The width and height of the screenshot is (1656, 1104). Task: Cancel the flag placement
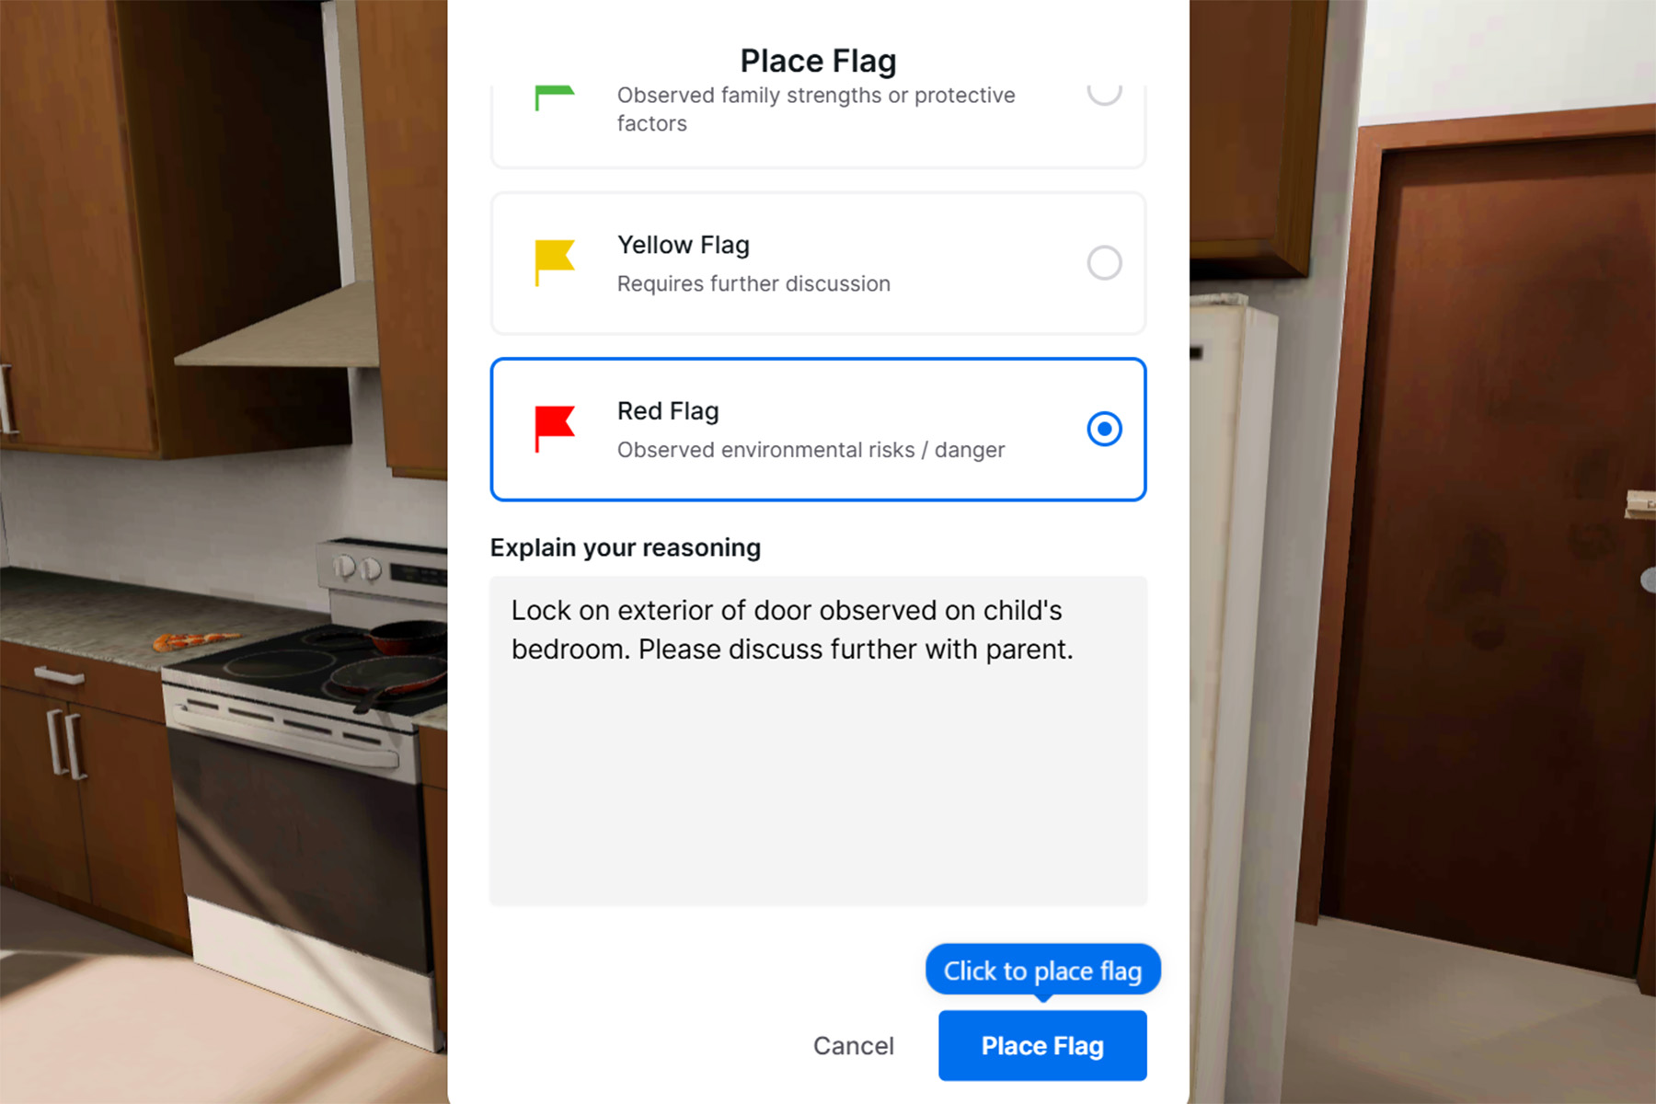pos(853,1046)
